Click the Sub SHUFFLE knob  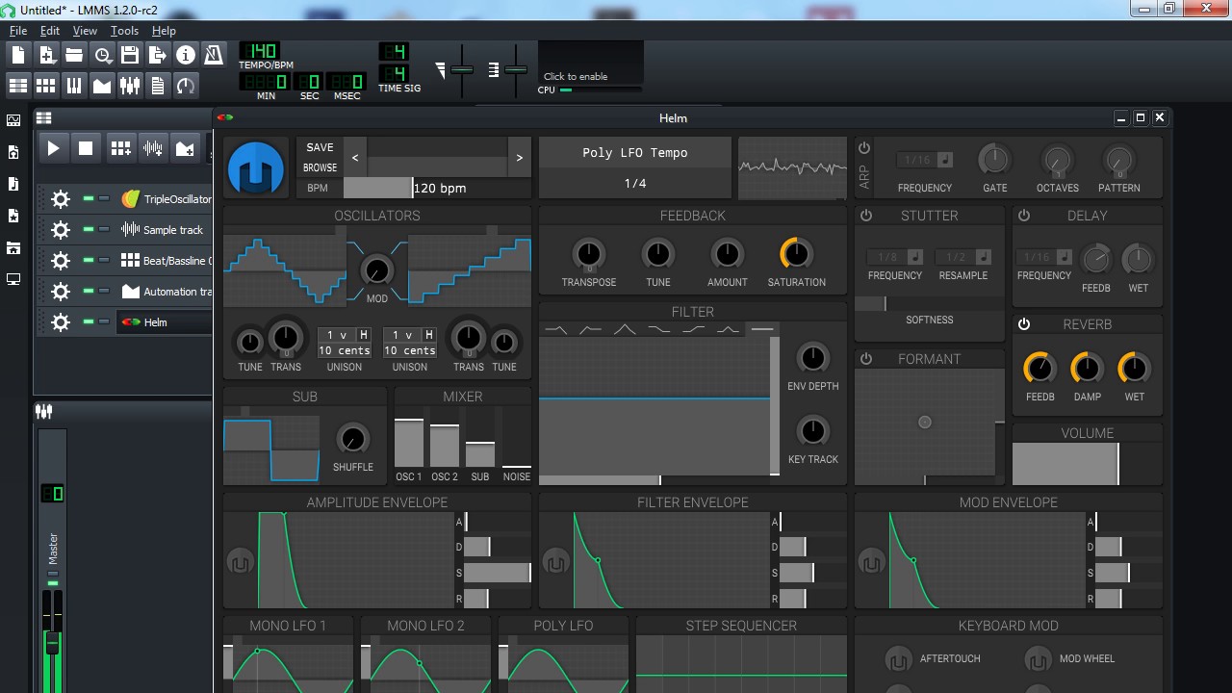click(x=352, y=439)
